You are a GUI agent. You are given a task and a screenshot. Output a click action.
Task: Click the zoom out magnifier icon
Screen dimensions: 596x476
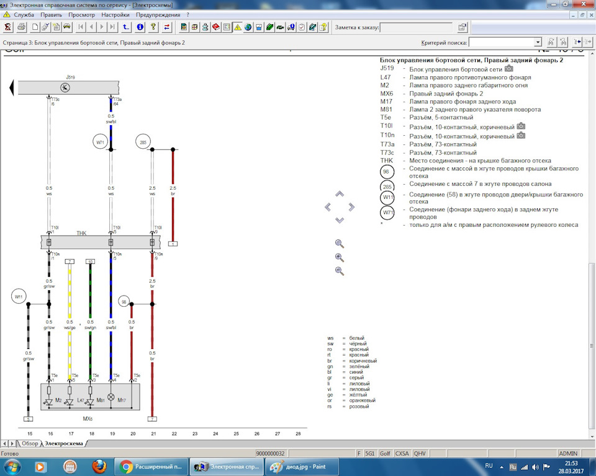(340, 271)
